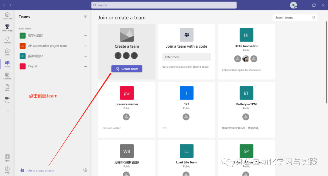Click the filter teams icon

tap(85, 17)
